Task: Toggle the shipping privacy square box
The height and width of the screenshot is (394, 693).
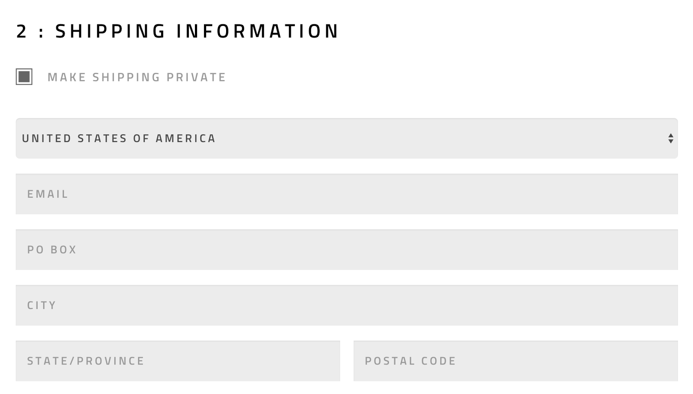Action: pos(24,77)
